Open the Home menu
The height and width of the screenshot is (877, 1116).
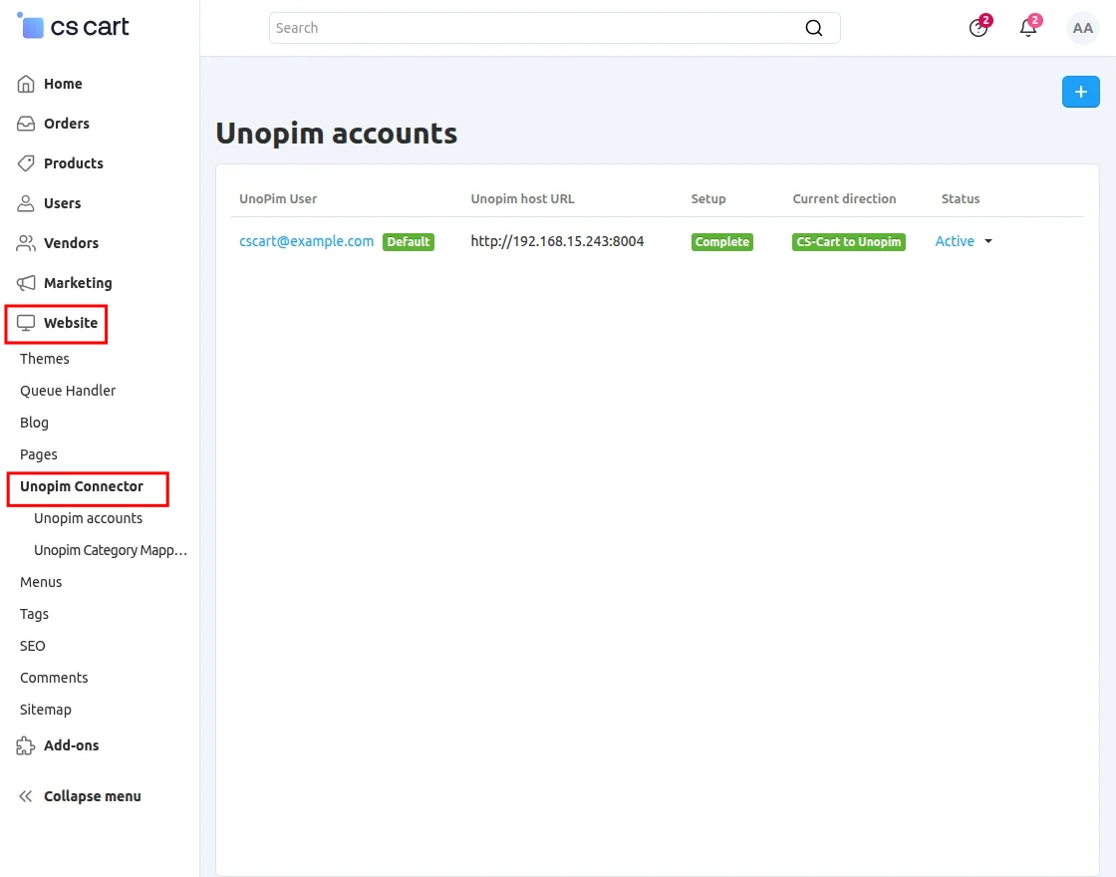tap(63, 84)
